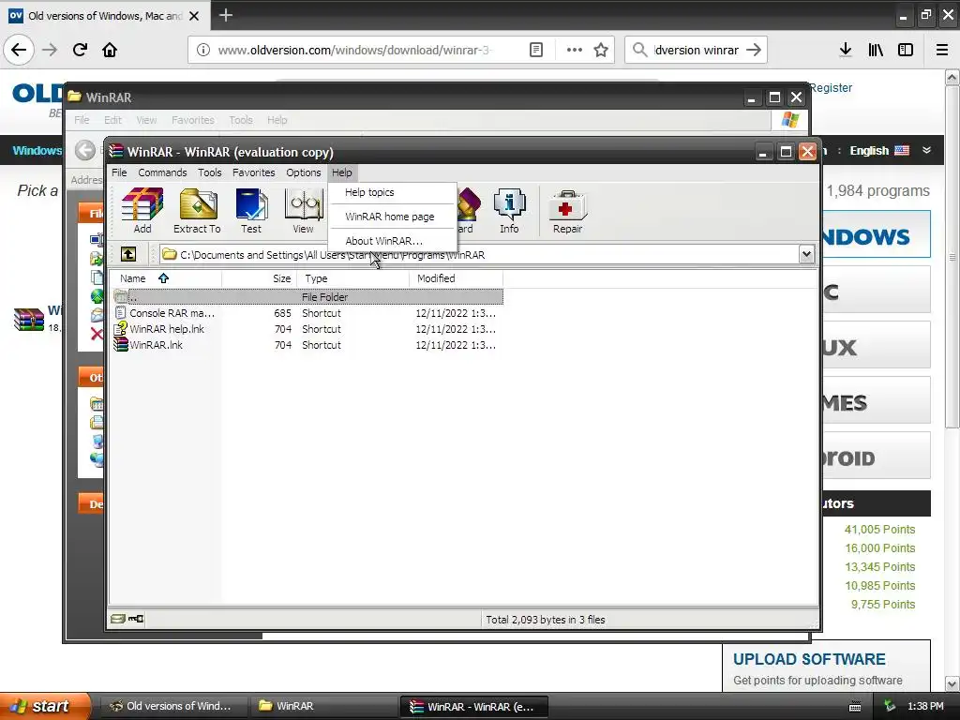Expand the WinRAR path dropdown arrow
The image size is (960, 720).
[806, 254]
